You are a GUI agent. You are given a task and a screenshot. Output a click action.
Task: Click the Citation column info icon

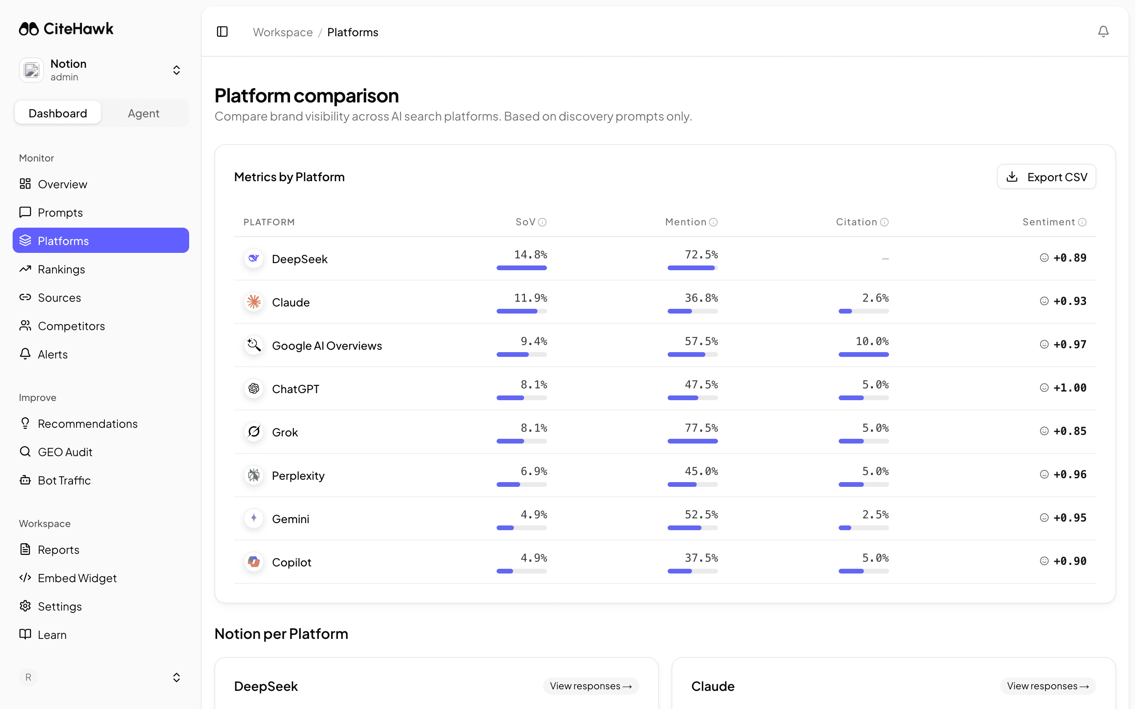point(884,222)
